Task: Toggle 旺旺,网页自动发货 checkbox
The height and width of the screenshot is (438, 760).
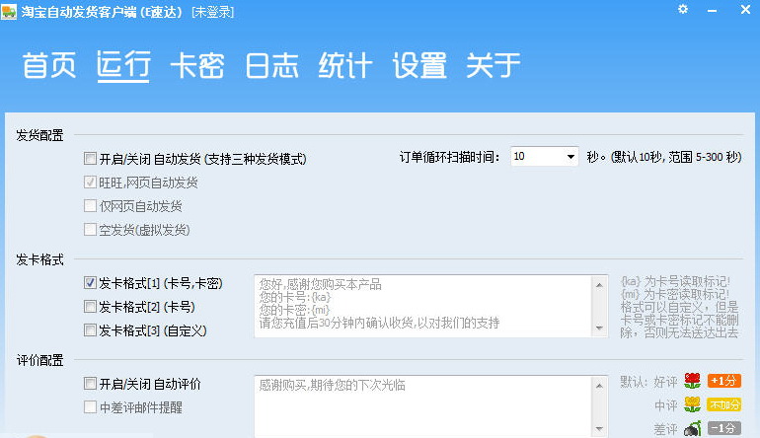Action: [90, 182]
